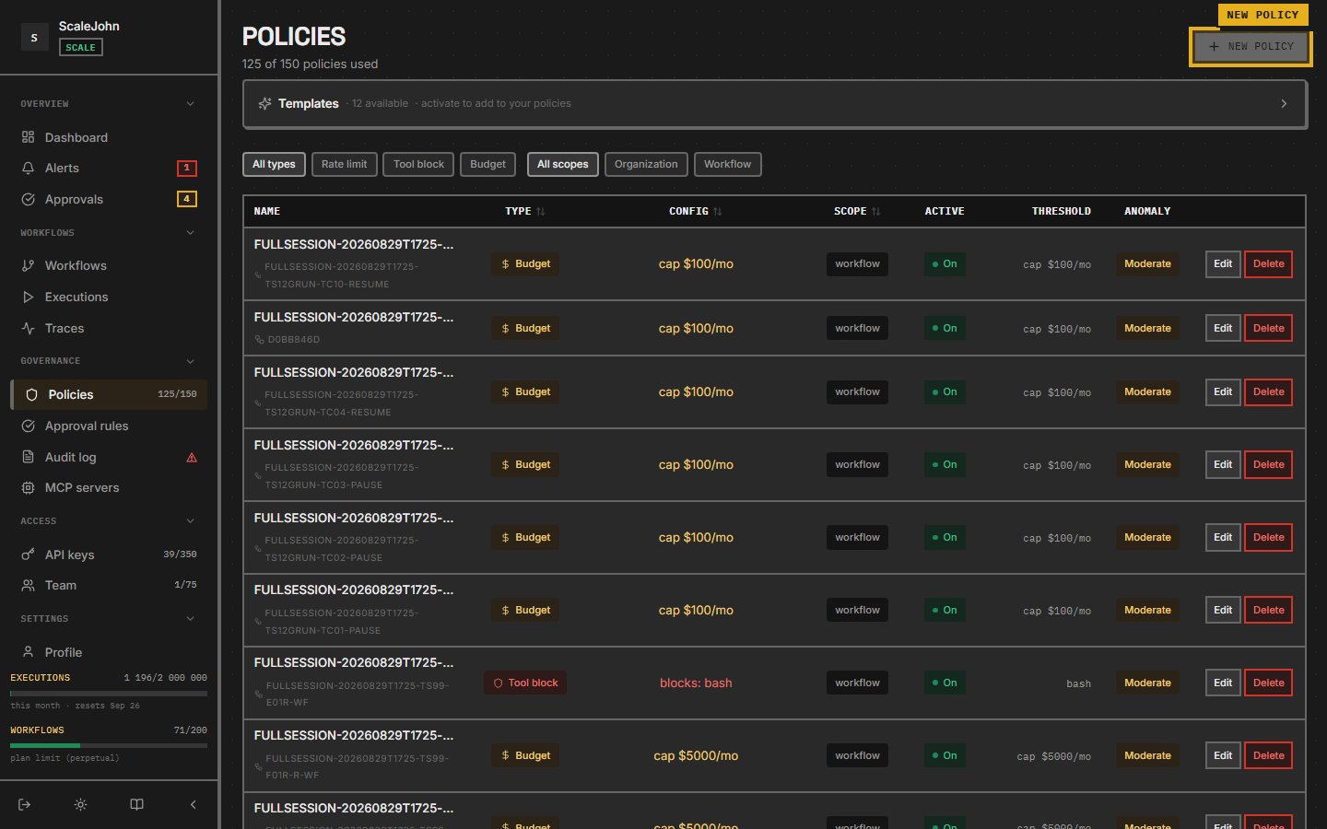
Task: Sort table by SCOPE column
Action: [x=857, y=211]
